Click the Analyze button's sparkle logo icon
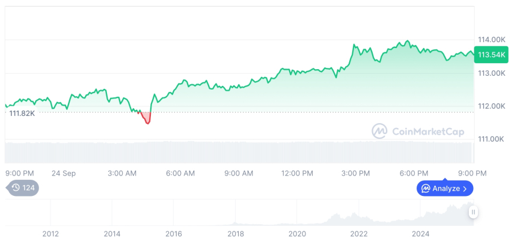Viewport: 517px width, 241px height. coord(426,189)
